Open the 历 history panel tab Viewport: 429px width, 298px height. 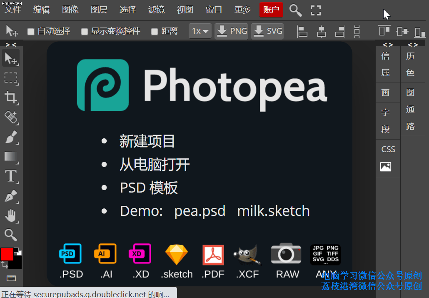click(x=410, y=56)
